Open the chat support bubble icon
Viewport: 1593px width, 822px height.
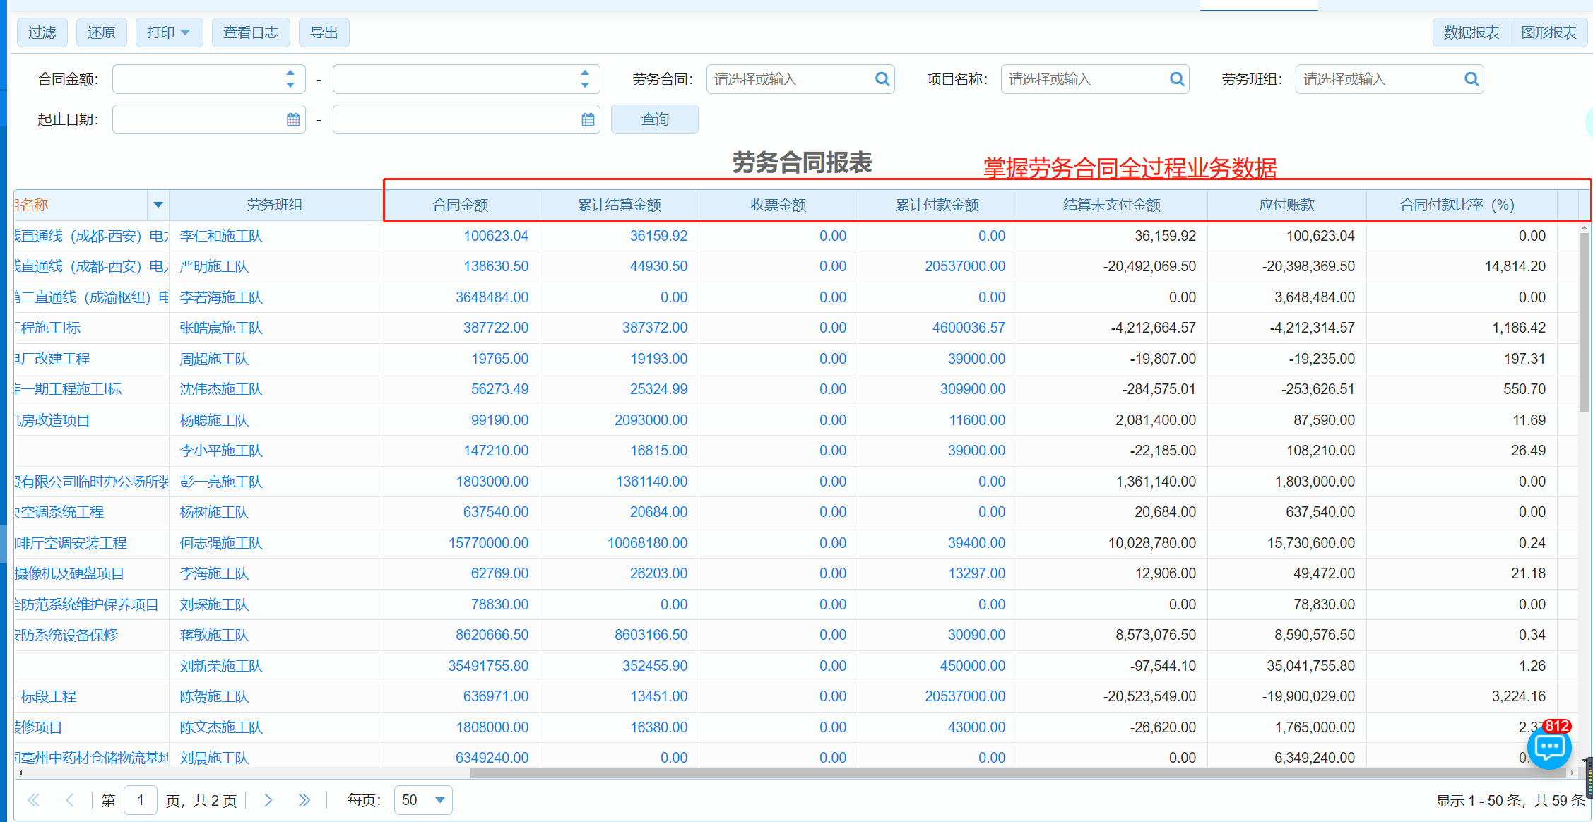coord(1549,747)
